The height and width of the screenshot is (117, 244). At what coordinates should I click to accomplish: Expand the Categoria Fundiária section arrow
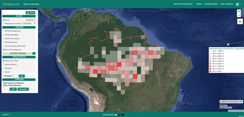click(34, 53)
